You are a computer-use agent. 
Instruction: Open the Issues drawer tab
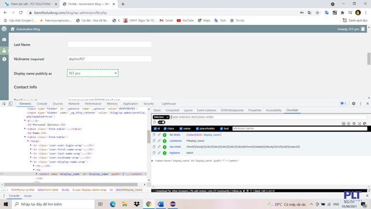tap(28, 196)
